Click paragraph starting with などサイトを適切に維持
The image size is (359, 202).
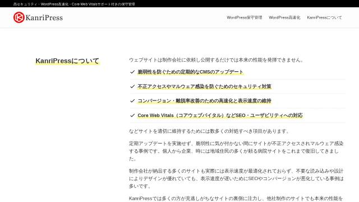point(209,131)
